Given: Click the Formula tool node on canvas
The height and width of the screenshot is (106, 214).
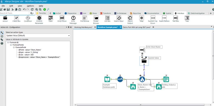Looking at the screenshot, I should [x=142, y=79].
